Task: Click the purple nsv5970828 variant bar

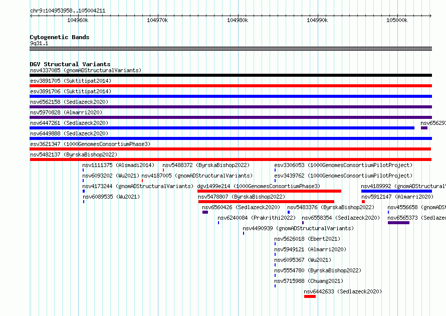Action: click(x=231, y=117)
